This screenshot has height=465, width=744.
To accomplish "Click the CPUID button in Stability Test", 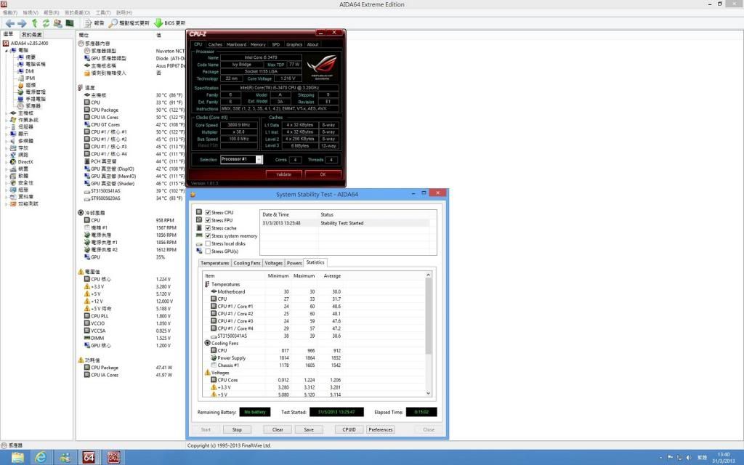I will 349,429.
